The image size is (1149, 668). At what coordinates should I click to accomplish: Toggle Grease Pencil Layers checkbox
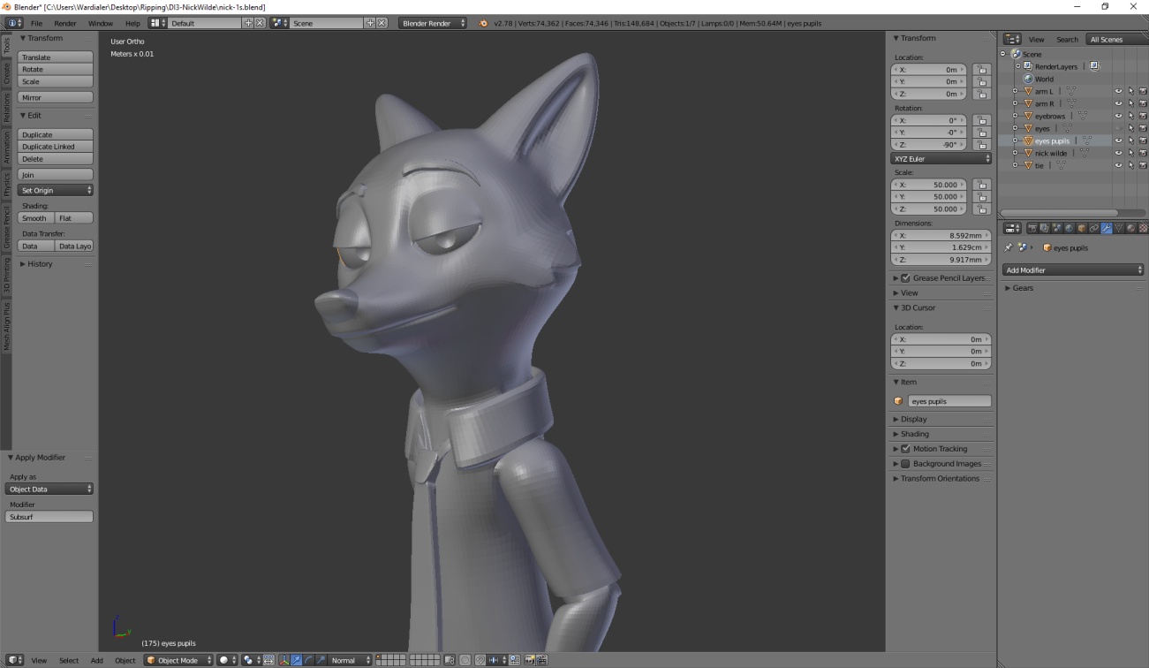tap(905, 277)
